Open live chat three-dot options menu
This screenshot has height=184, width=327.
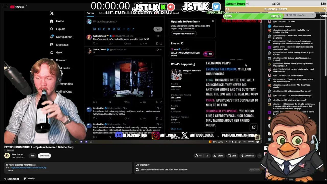pyautogui.click(x=312, y=15)
